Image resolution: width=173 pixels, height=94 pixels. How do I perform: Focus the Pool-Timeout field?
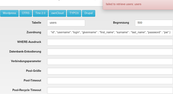pyautogui.click(x=110, y=81)
